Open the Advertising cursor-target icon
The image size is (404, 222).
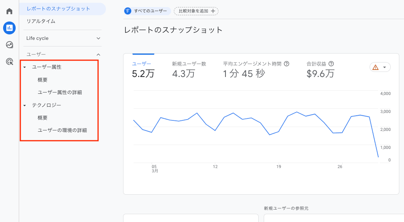point(9,62)
